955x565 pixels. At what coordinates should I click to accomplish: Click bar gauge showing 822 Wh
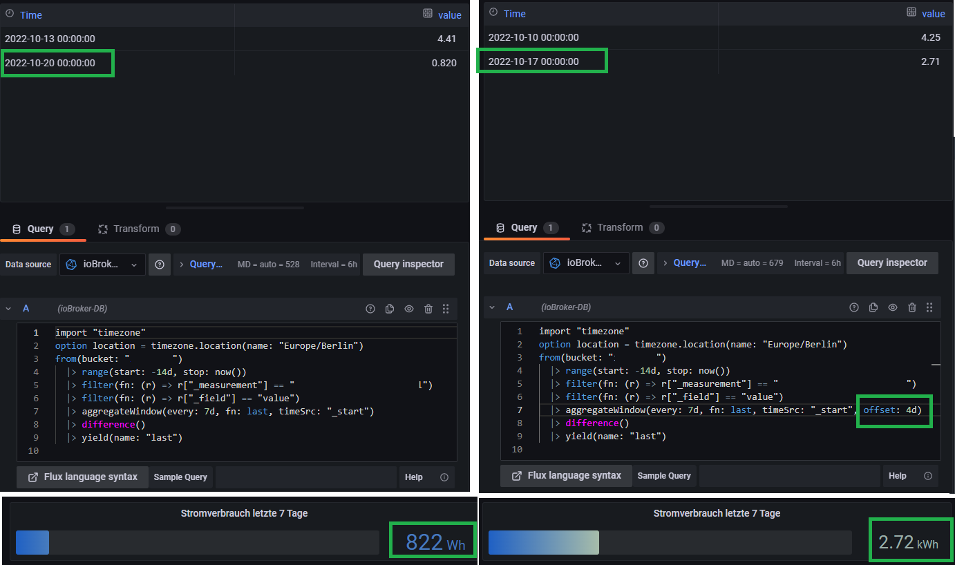[198, 543]
